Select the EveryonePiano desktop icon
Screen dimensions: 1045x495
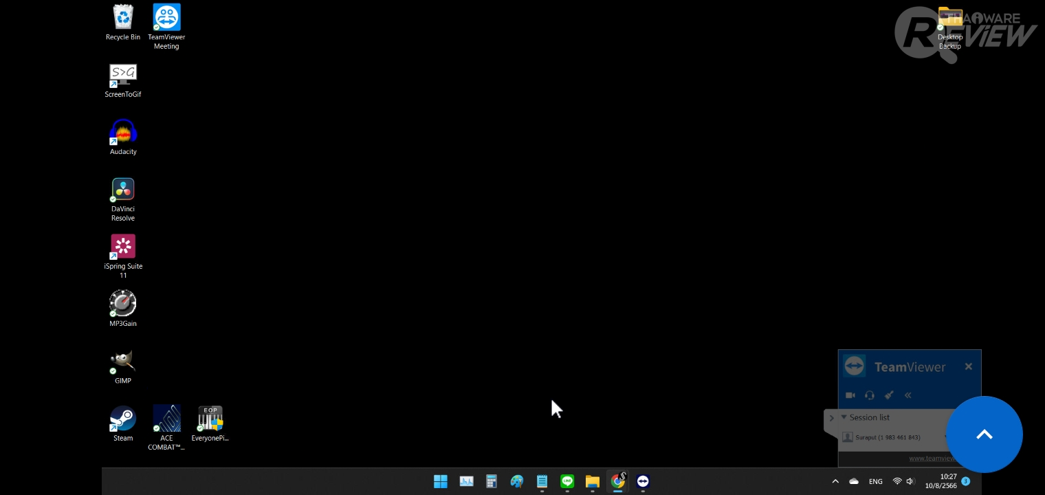[210, 423]
